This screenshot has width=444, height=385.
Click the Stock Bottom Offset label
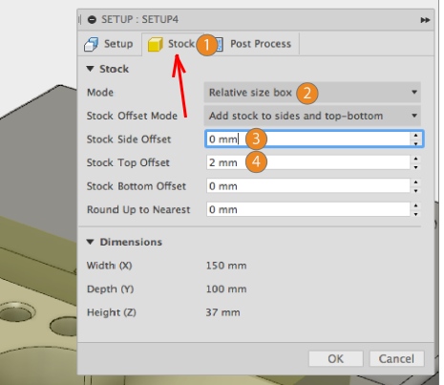(137, 186)
